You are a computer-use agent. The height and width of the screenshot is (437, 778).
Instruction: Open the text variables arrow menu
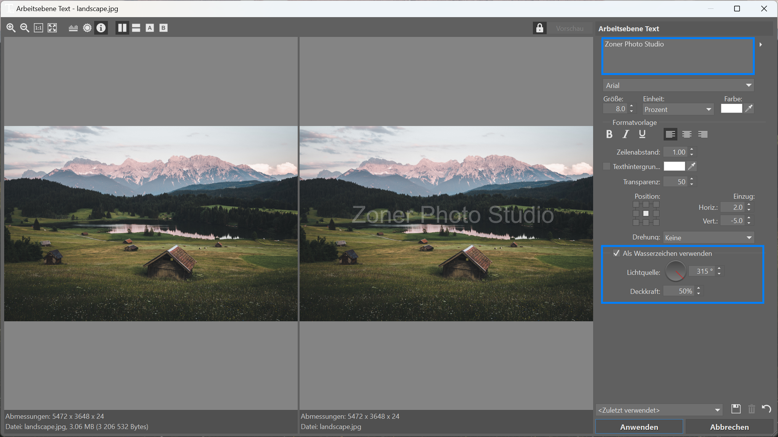pyautogui.click(x=760, y=45)
